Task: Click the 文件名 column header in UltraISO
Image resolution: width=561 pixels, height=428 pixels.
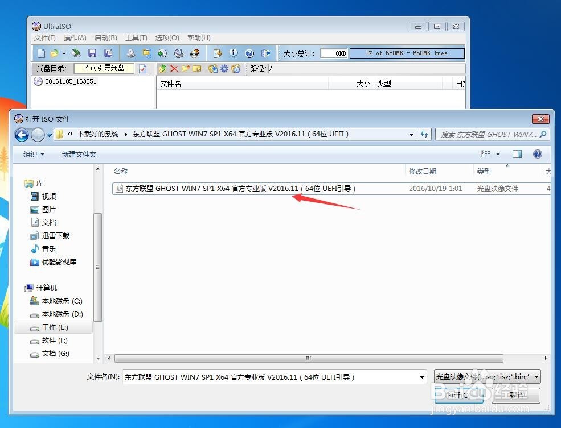Action: point(242,84)
